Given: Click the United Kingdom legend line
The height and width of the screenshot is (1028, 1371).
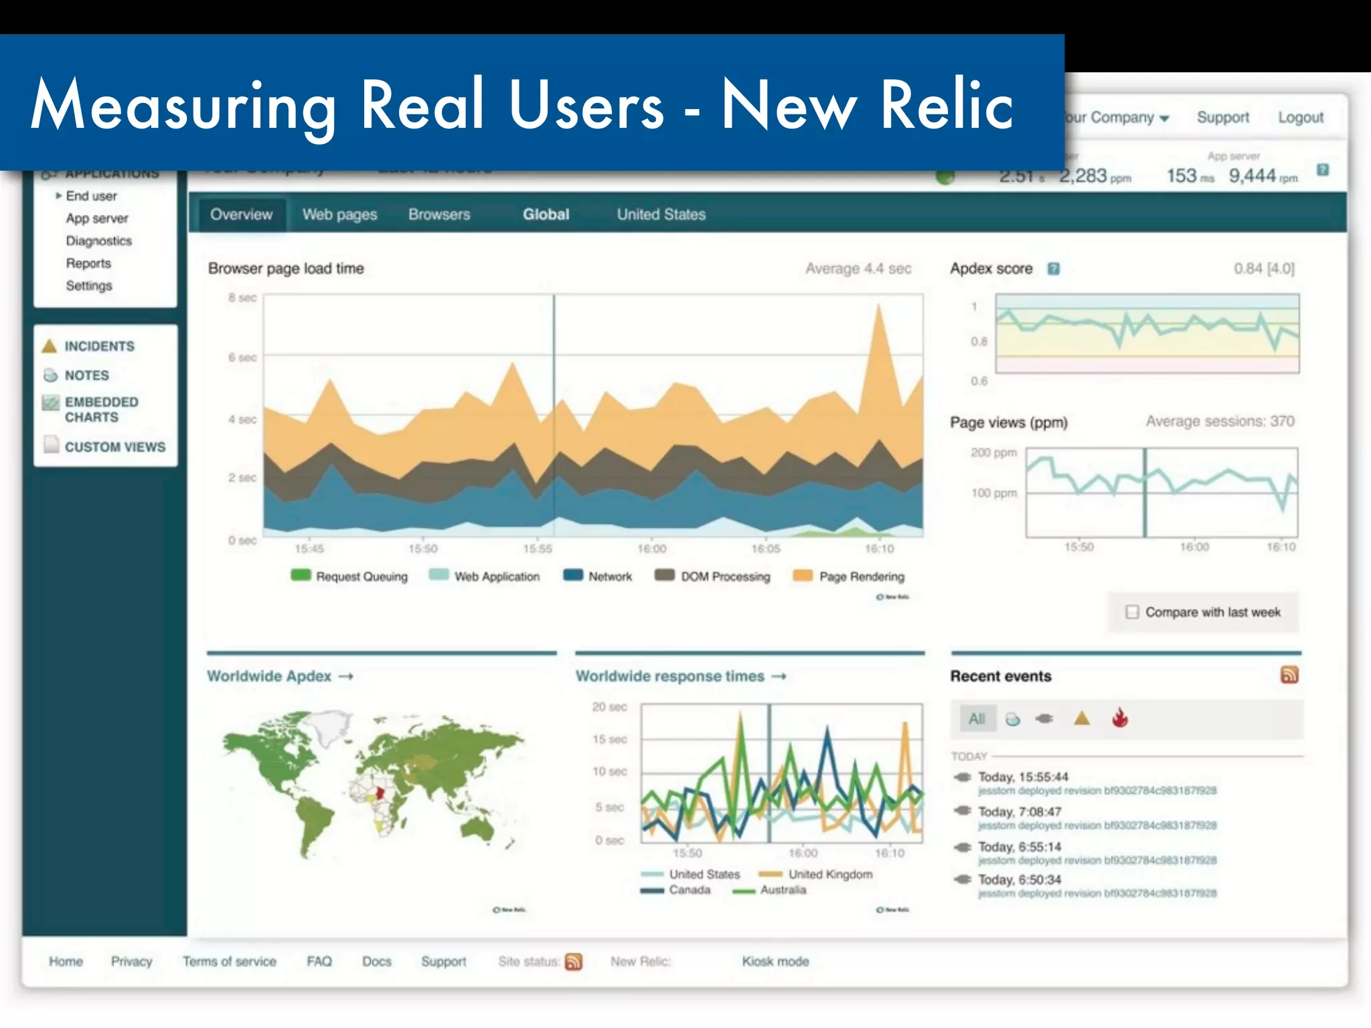Looking at the screenshot, I should [x=771, y=874].
